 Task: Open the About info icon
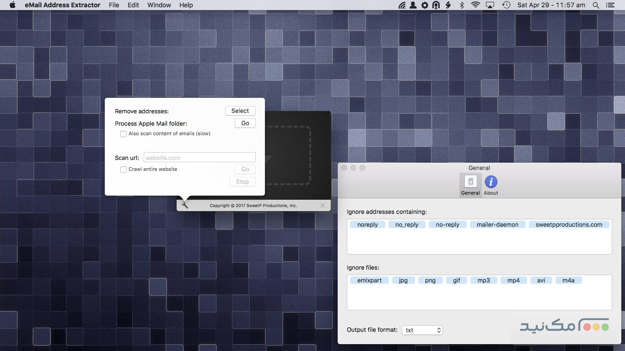click(491, 182)
